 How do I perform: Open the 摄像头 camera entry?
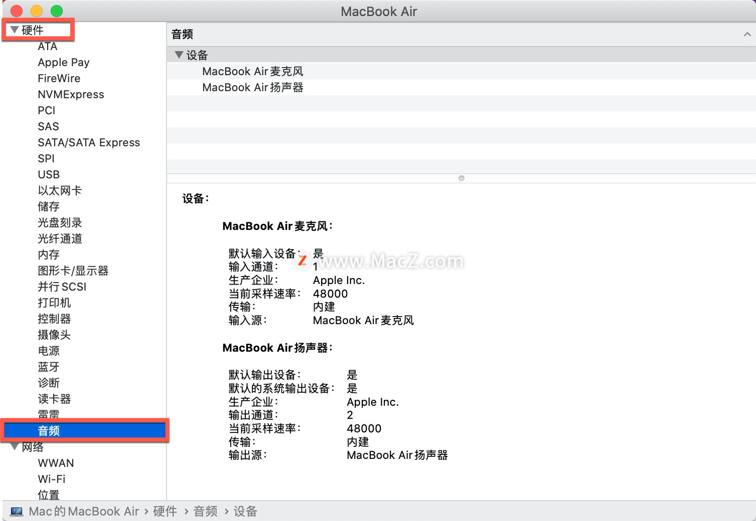pyautogui.click(x=54, y=335)
